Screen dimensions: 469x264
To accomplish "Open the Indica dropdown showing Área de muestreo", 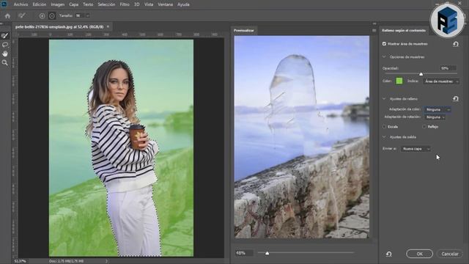I will click(x=441, y=81).
